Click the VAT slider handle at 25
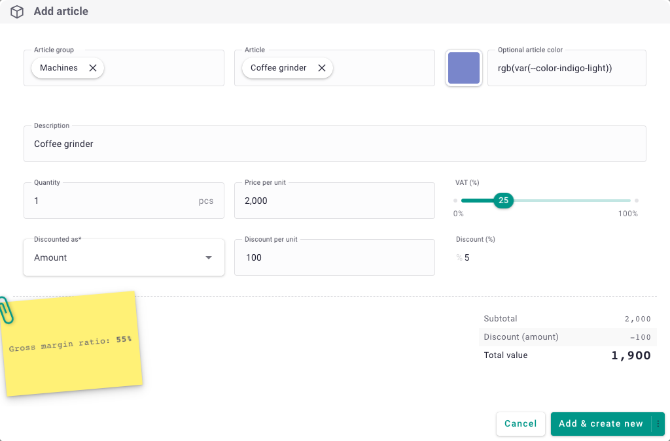This screenshot has width=670, height=441. coord(503,201)
